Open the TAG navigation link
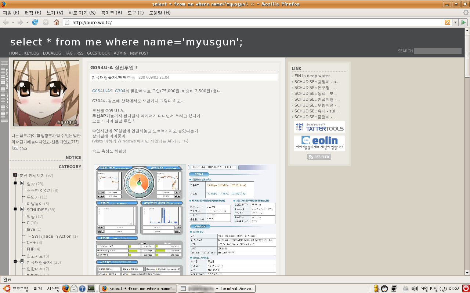The width and height of the screenshot is (470, 293). click(x=69, y=53)
